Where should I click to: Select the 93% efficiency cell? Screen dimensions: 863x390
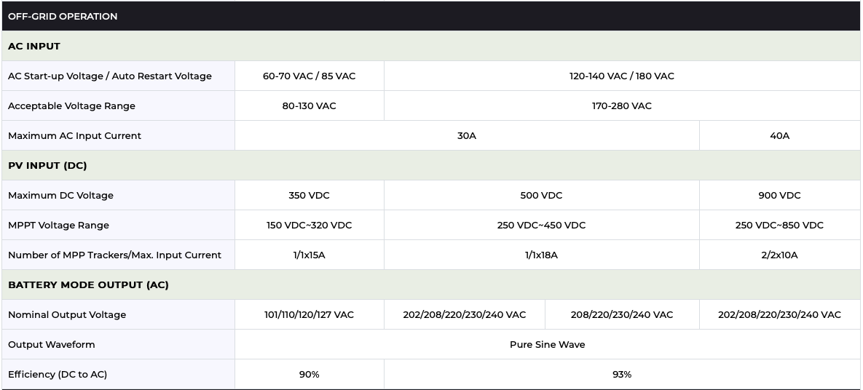point(621,374)
